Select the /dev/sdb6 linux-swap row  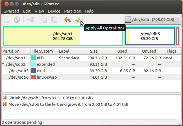tap(91, 77)
